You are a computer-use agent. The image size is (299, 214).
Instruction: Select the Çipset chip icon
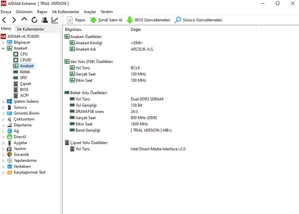(x=16, y=84)
